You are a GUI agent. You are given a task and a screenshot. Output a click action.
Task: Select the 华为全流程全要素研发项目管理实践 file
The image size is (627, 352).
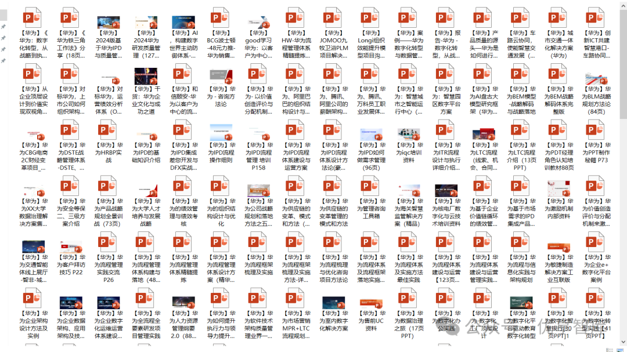pyautogui.click(x=146, y=299)
